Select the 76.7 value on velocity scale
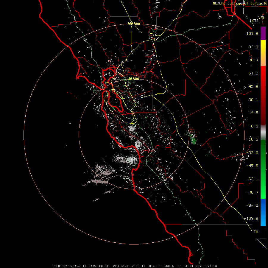This screenshot has width=268, height=268. pos(253,60)
